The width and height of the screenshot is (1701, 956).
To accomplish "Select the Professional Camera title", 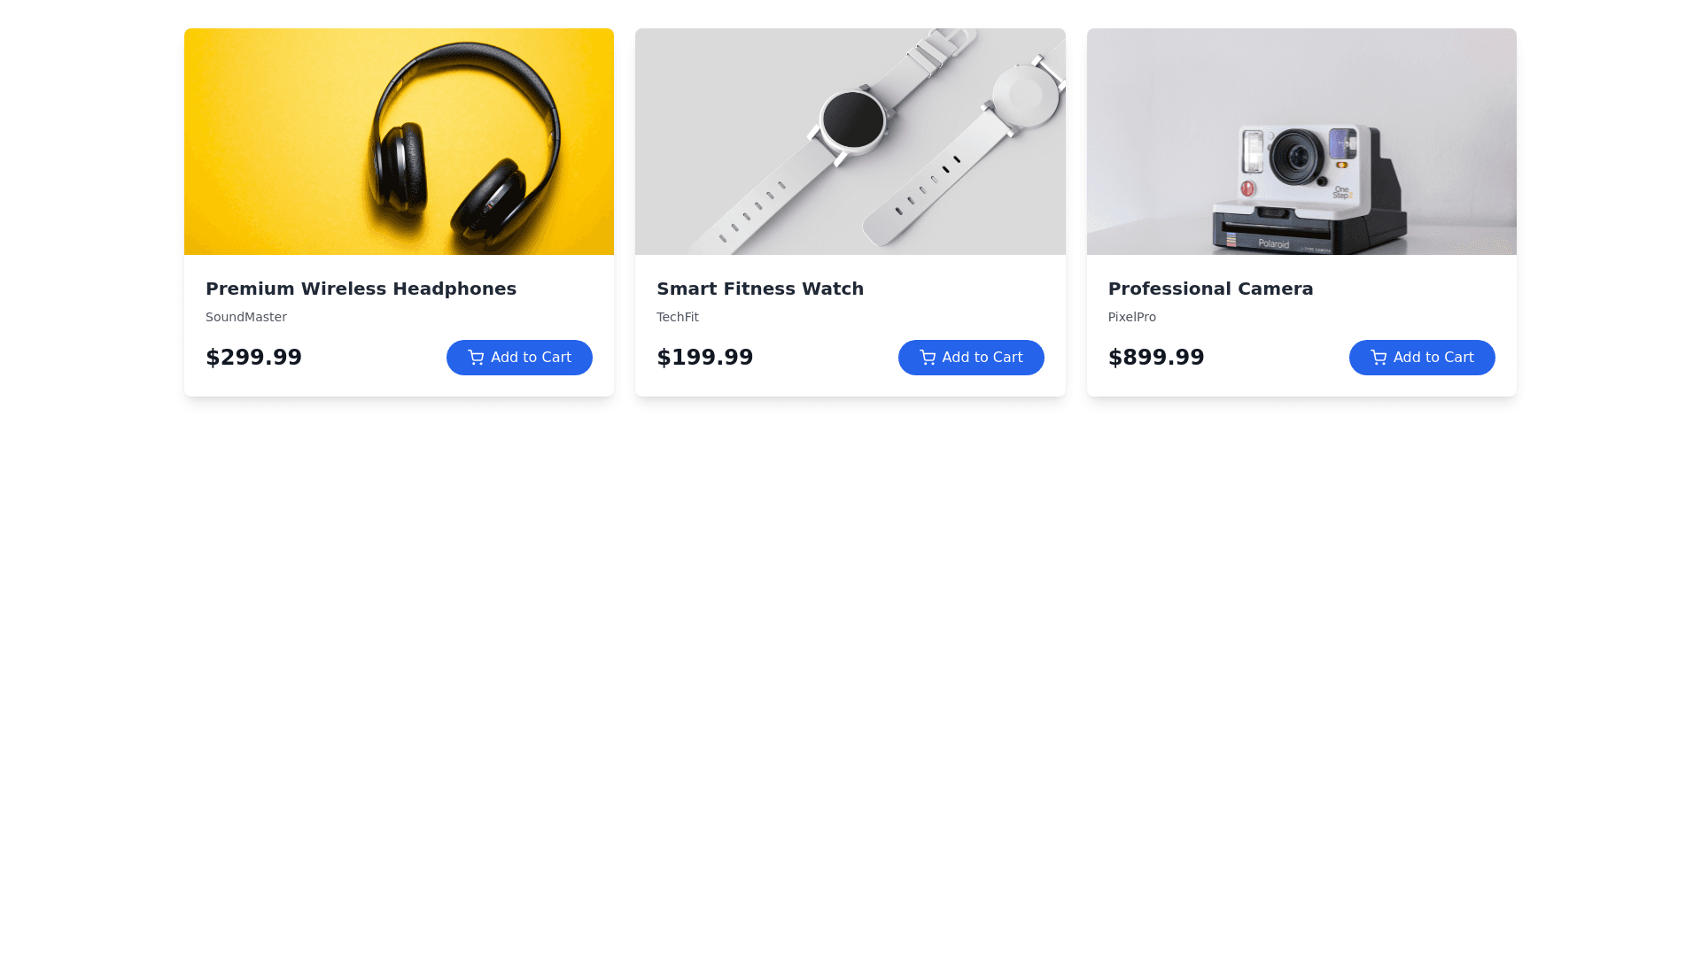I will [x=1210, y=289].
